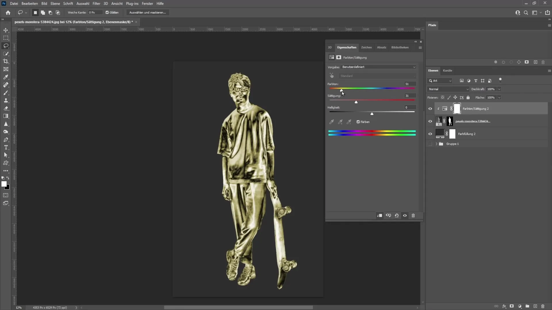Enable Farben checkbox in Hue/Saturation panel
Image resolution: width=552 pixels, height=310 pixels.
pos(358,121)
